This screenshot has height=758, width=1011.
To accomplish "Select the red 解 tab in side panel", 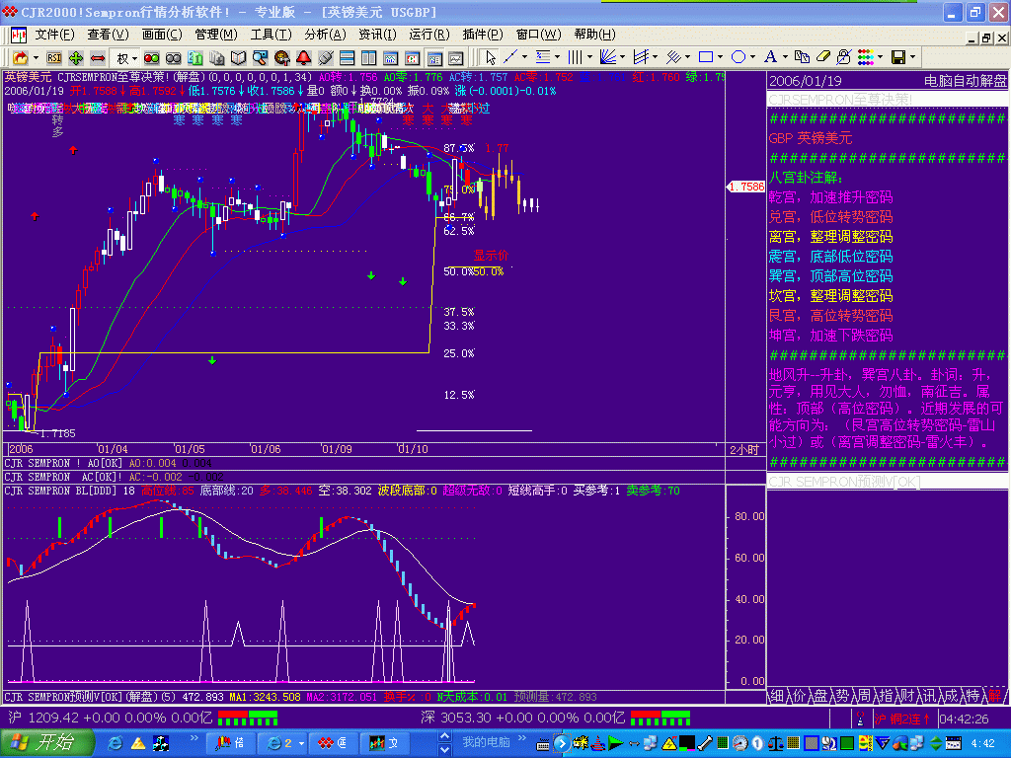I will tap(995, 696).
